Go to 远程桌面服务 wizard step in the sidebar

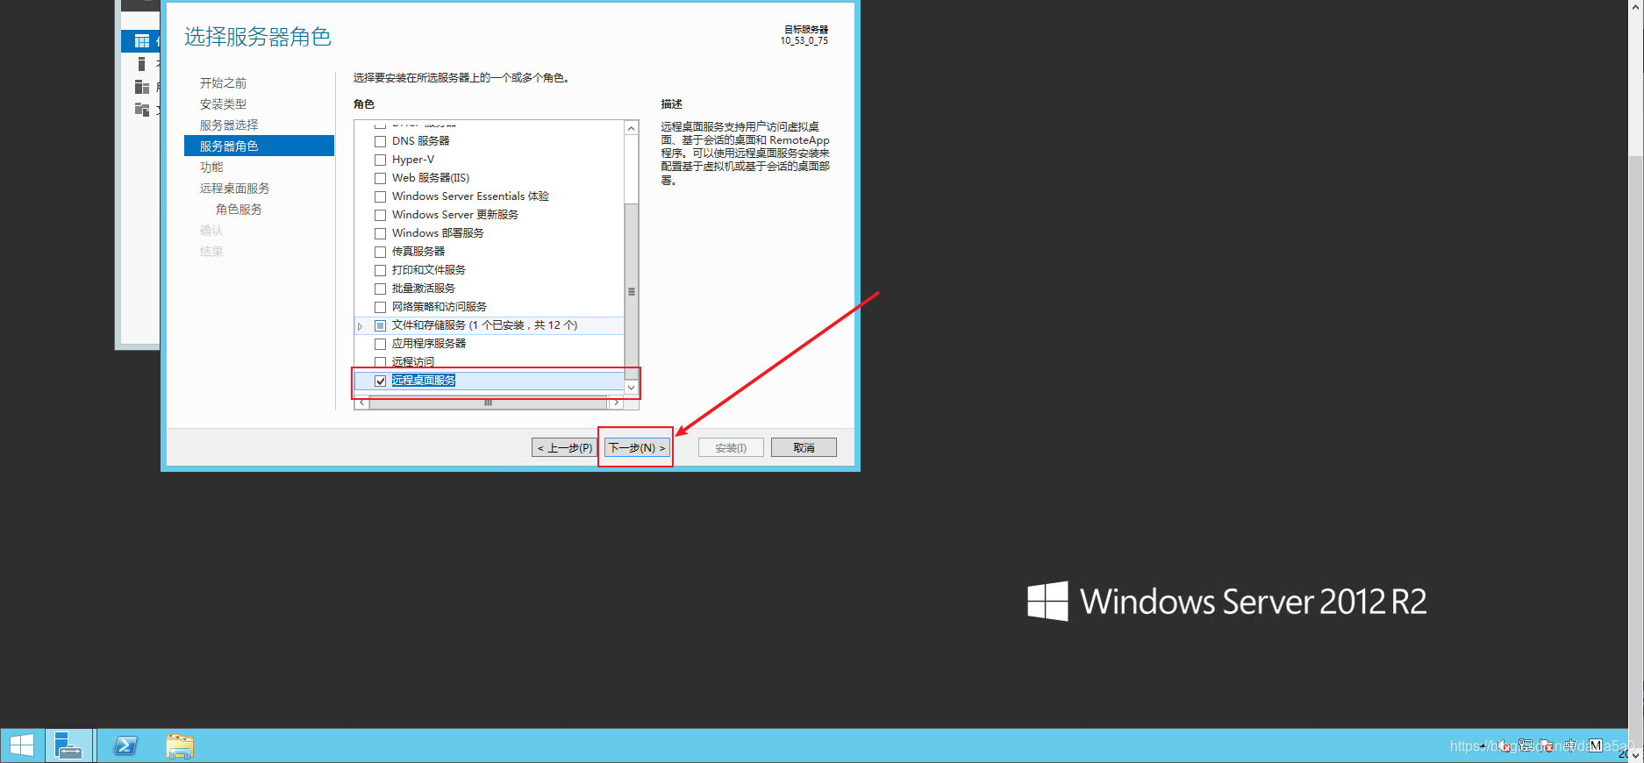pyautogui.click(x=234, y=189)
